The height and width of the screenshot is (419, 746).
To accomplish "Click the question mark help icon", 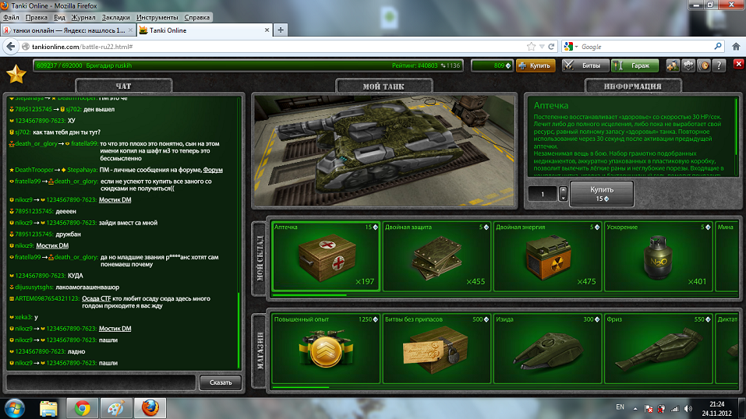I will 719,66.
